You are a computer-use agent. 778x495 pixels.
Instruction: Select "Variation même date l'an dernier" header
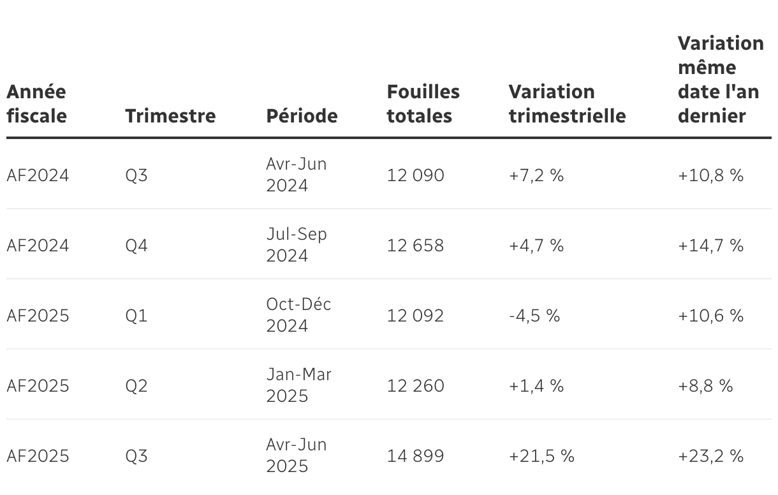coord(720,80)
